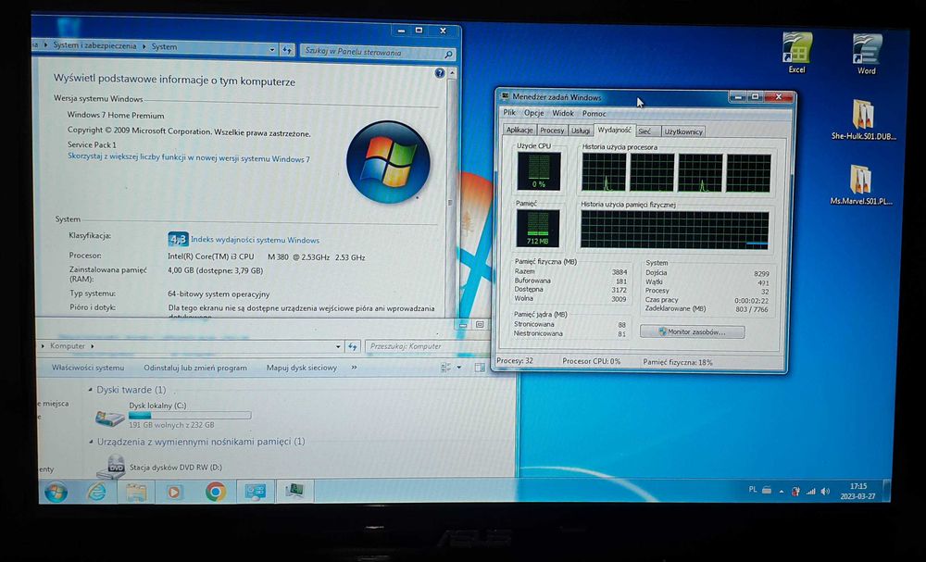Switch to Control Panel taskbar button
The image size is (926, 562).
(x=256, y=491)
